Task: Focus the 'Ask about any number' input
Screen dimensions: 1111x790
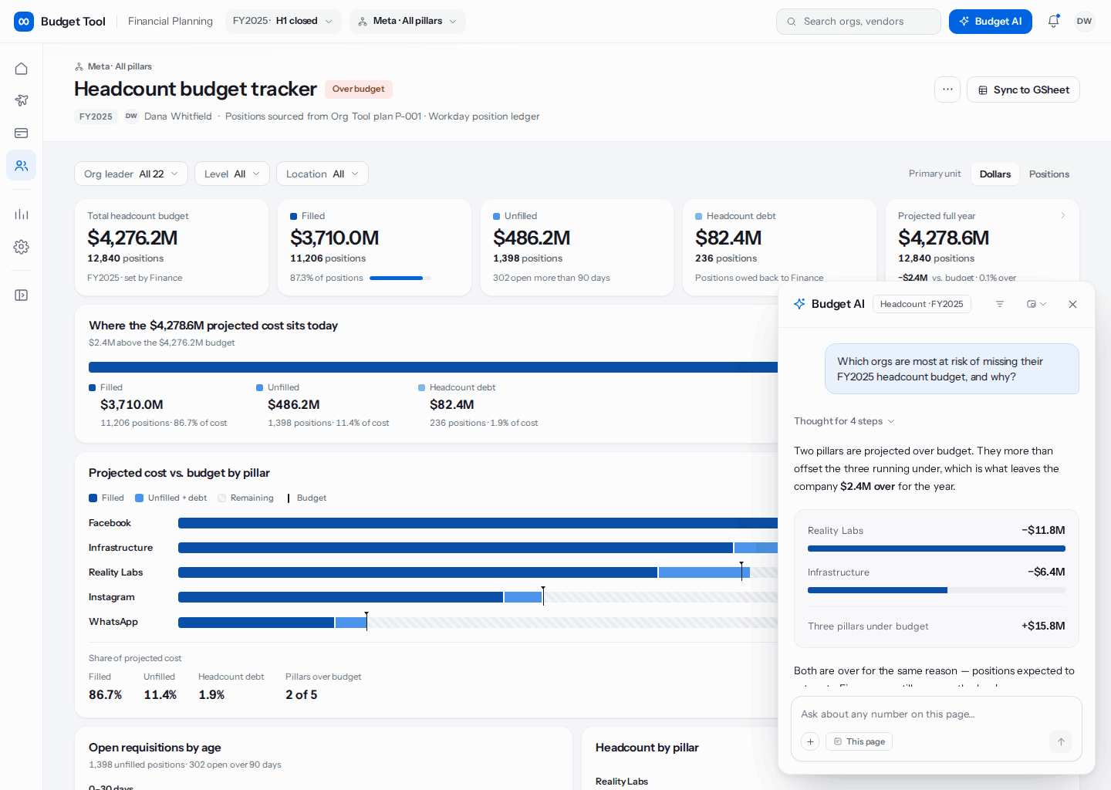Action: 937,714
